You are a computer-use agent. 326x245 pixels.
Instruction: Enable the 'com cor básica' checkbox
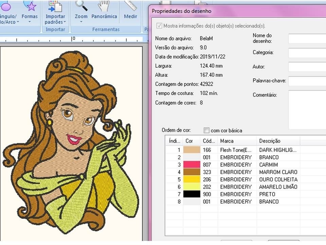(206, 130)
